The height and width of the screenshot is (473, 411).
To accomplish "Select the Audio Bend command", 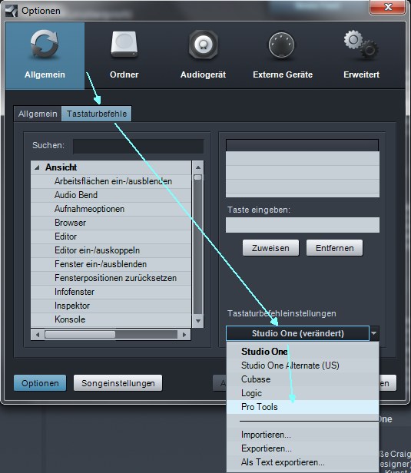I will point(111,195).
